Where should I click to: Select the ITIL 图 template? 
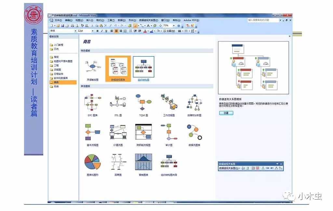[118, 105]
